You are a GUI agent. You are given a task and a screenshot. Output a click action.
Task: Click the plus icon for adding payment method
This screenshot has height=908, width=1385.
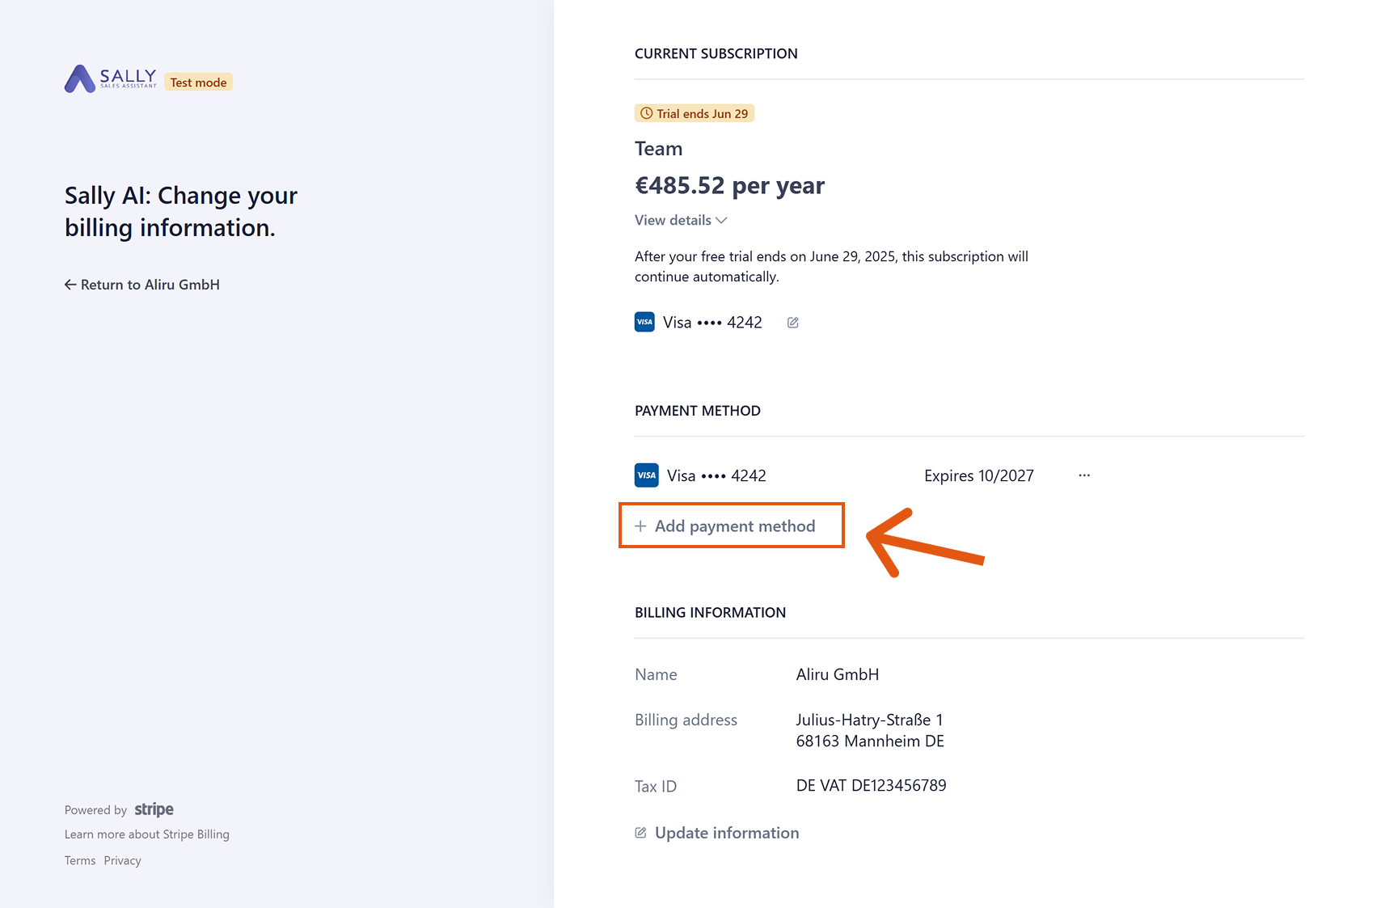[640, 526]
